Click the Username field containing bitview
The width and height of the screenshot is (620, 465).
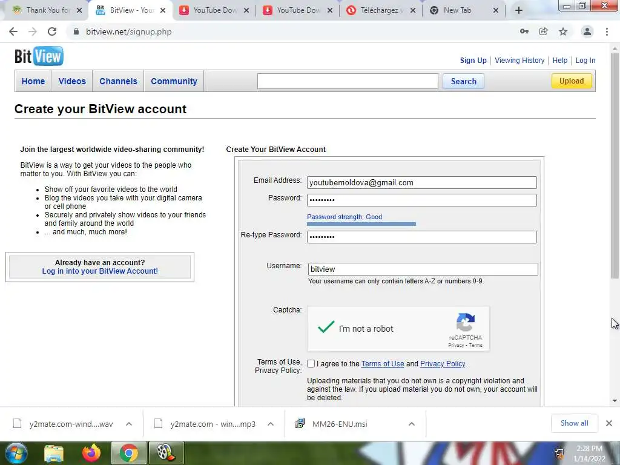pyautogui.click(x=423, y=269)
